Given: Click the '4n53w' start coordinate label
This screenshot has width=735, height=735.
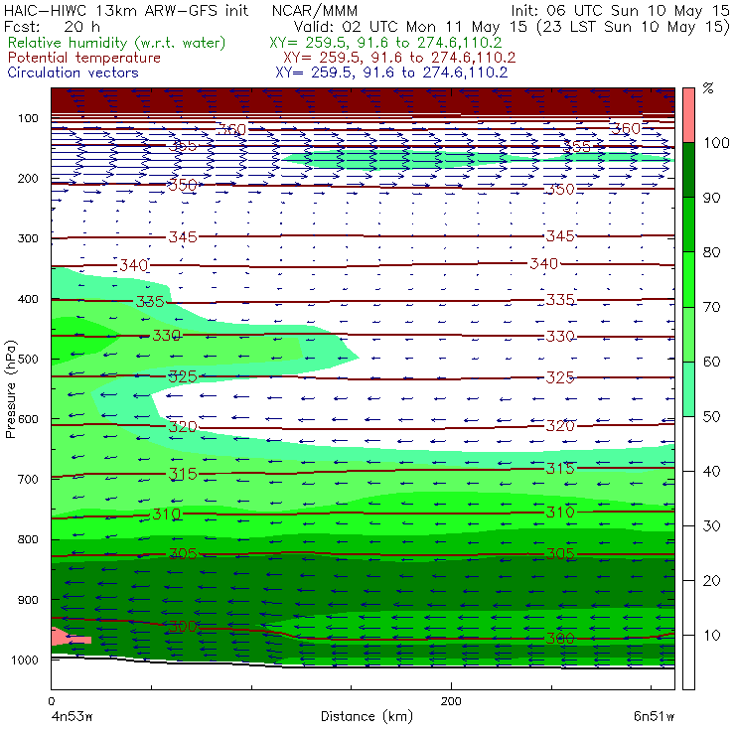Looking at the screenshot, I should [72, 717].
